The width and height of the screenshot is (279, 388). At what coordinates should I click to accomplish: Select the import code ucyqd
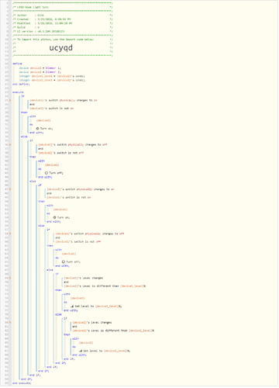[x=61, y=48]
